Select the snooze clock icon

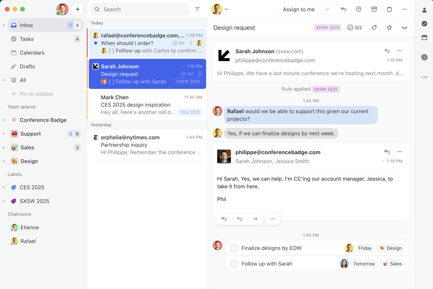359,9
